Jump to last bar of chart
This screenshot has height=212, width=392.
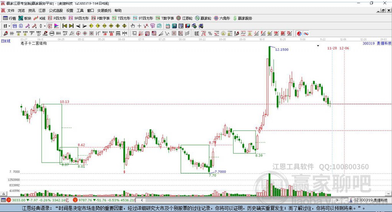click(71, 26)
